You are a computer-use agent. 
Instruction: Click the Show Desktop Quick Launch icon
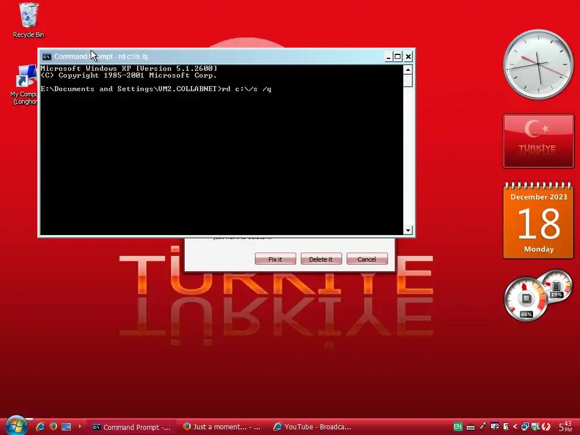66,427
